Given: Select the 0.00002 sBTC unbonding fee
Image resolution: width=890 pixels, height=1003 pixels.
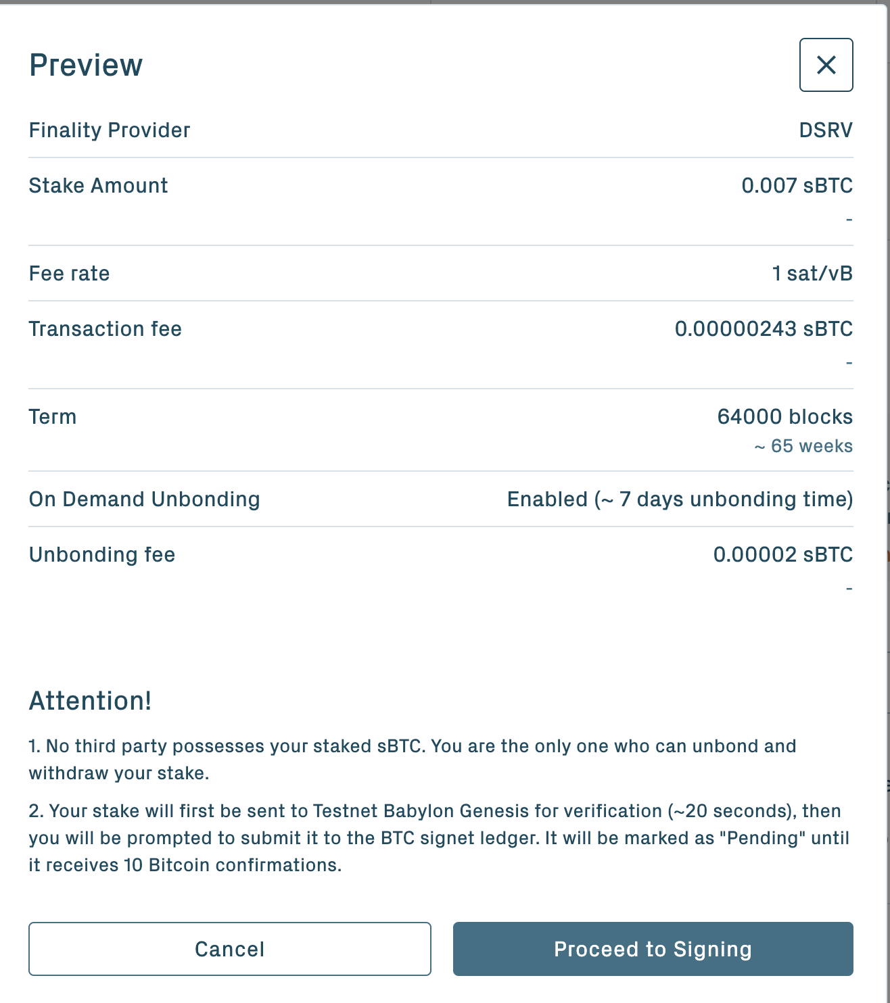Looking at the screenshot, I should pos(782,554).
